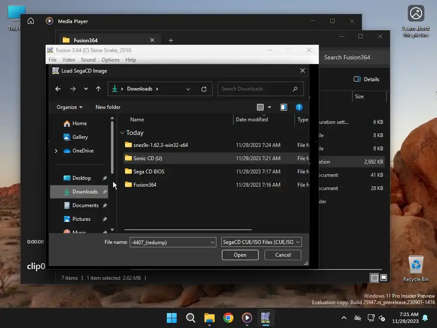
Task: Click the Cancel button
Action: (x=283, y=255)
